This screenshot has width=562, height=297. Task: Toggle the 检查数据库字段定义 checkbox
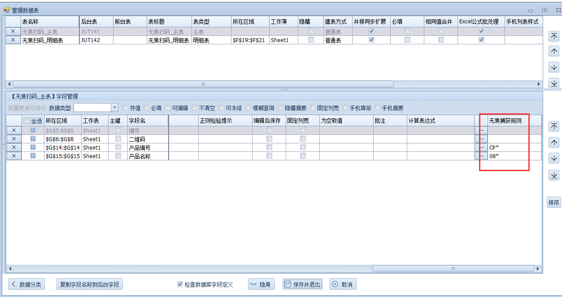tap(180, 284)
